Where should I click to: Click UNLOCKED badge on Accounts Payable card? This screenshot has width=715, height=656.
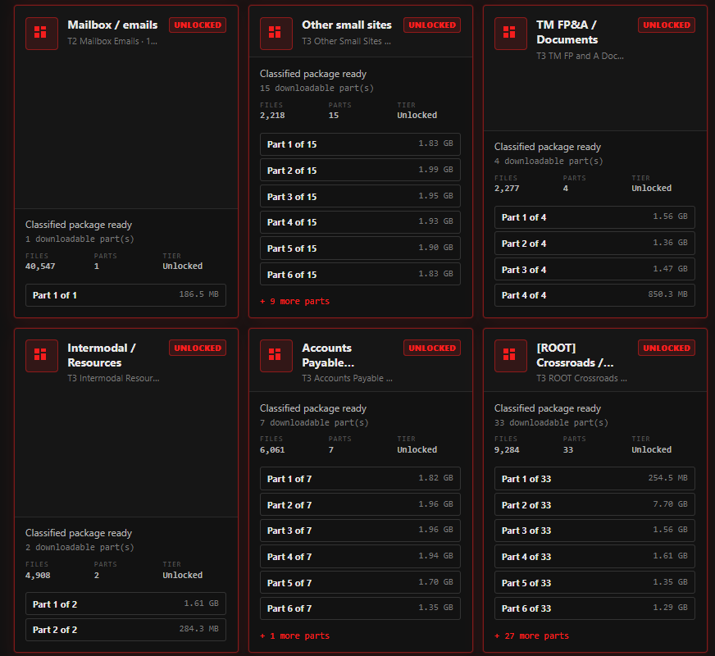coord(432,348)
